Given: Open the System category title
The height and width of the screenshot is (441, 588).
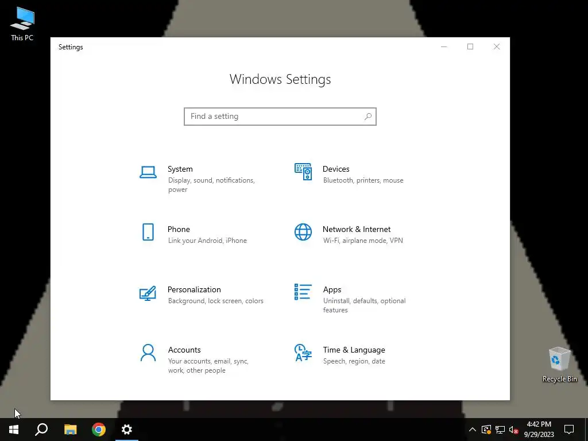Looking at the screenshot, I should coord(180,169).
